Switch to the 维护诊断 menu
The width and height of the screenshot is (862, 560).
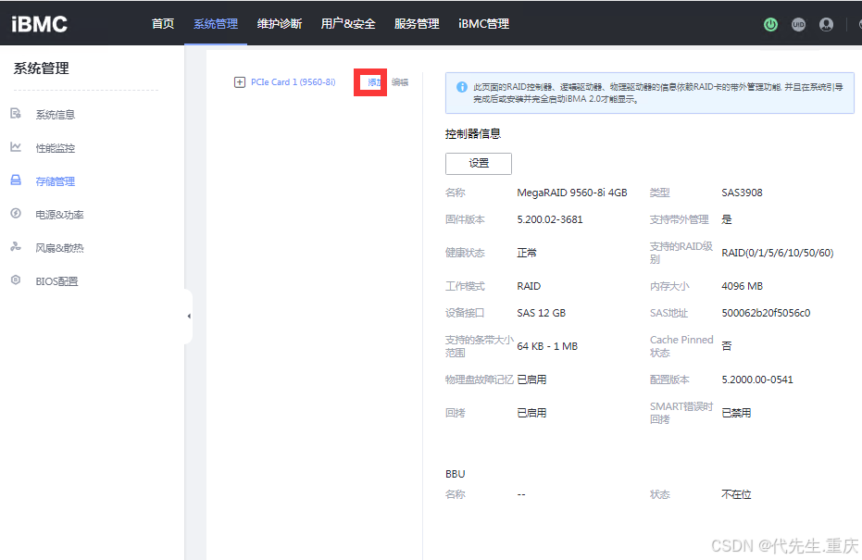(280, 24)
